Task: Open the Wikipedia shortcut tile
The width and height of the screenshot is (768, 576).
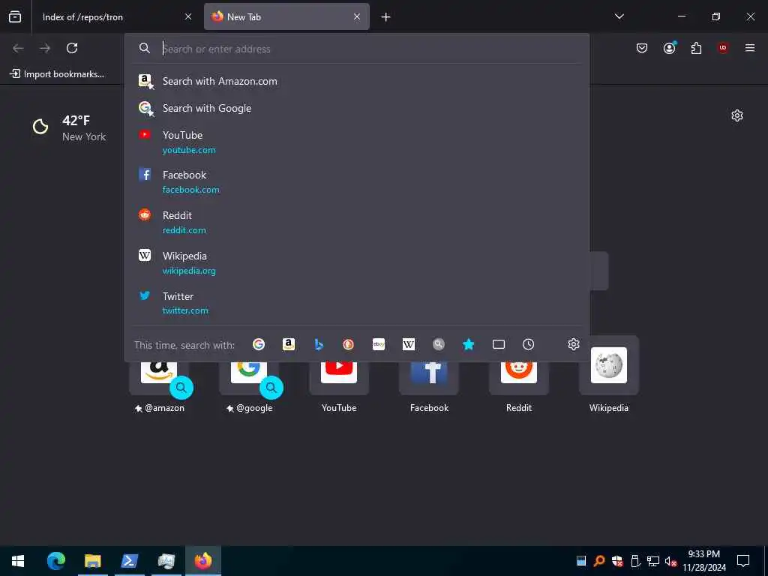Action: click(x=609, y=376)
